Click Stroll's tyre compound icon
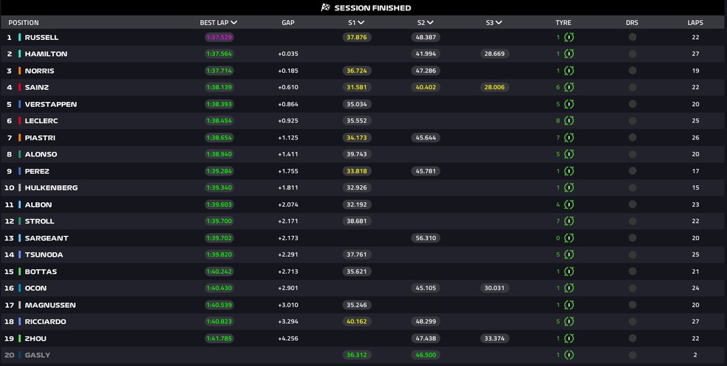 tap(569, 221)
